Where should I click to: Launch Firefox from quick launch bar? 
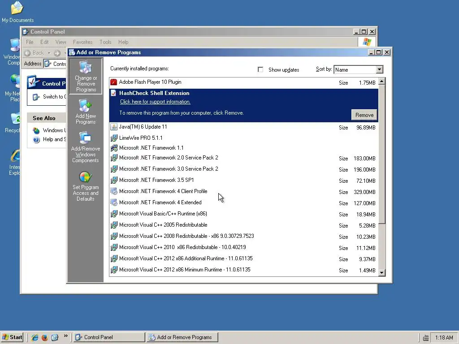click(45, 337)
